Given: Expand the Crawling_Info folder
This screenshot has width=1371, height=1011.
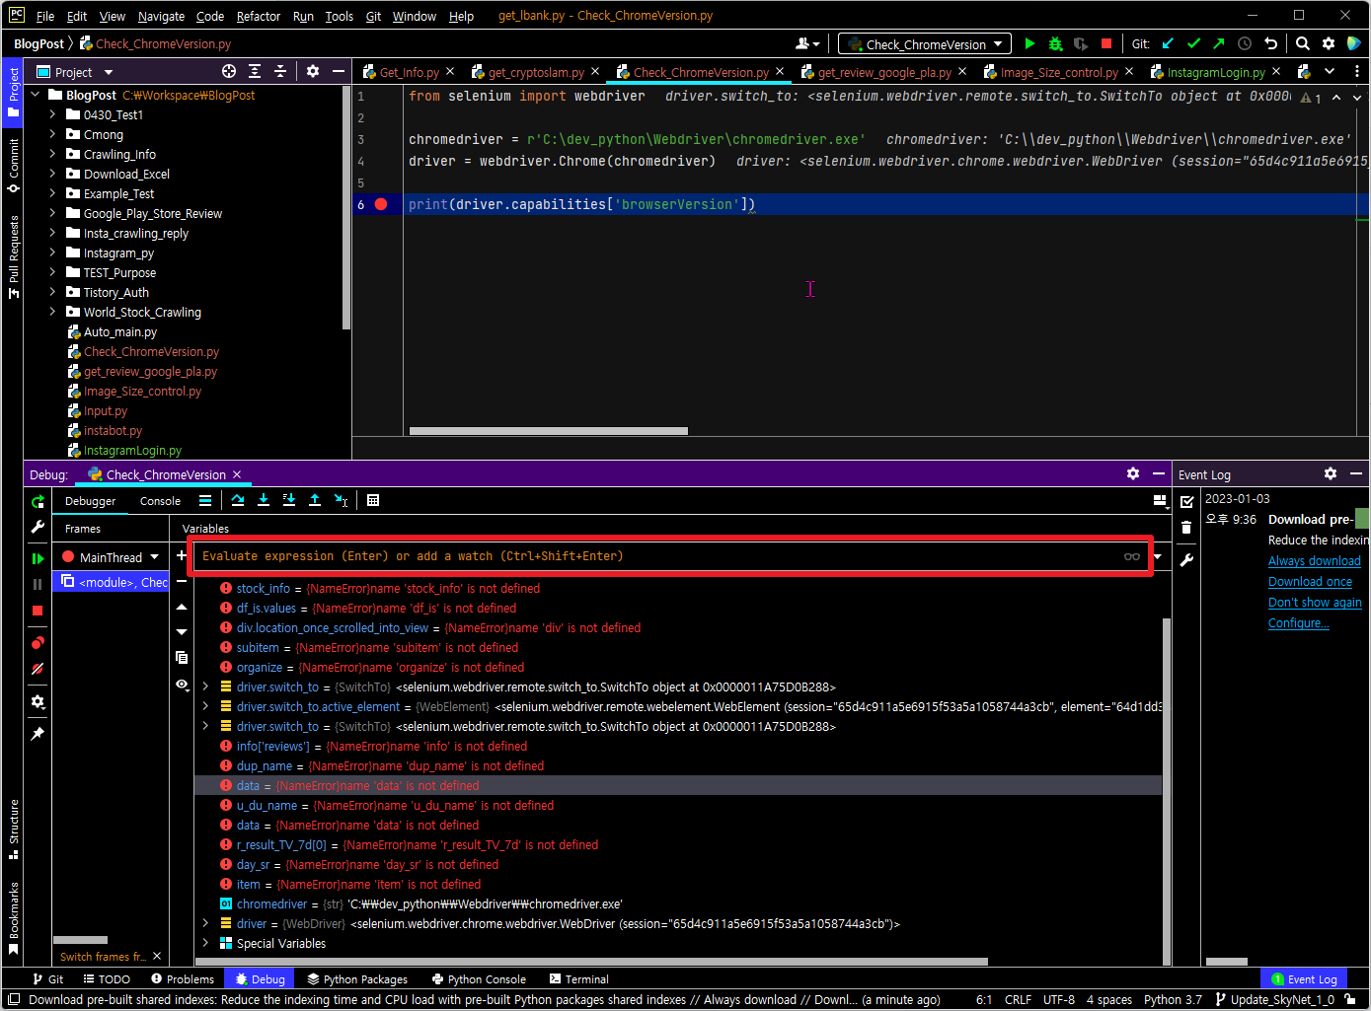Looking at the screenshot, I should (52, 154).
